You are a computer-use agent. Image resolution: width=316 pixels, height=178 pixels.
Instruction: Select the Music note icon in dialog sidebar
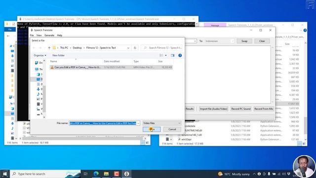pos(39,94)
